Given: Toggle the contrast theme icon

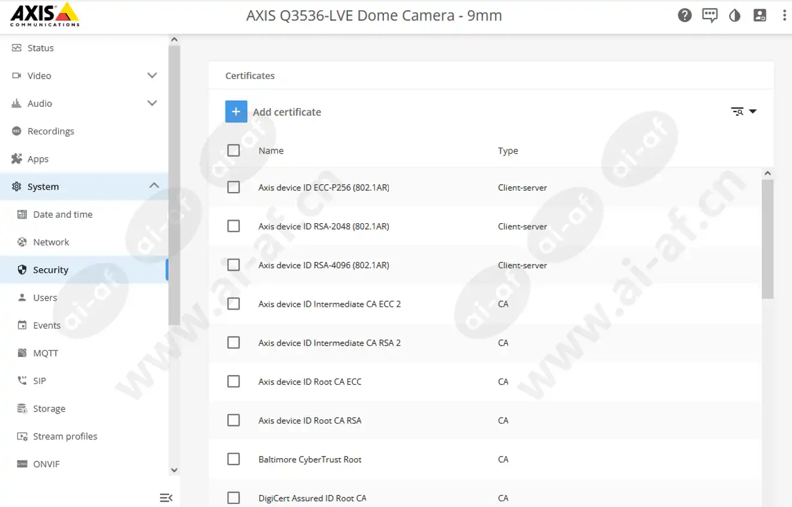Looking at the screenshot, I should coord(735,16).
